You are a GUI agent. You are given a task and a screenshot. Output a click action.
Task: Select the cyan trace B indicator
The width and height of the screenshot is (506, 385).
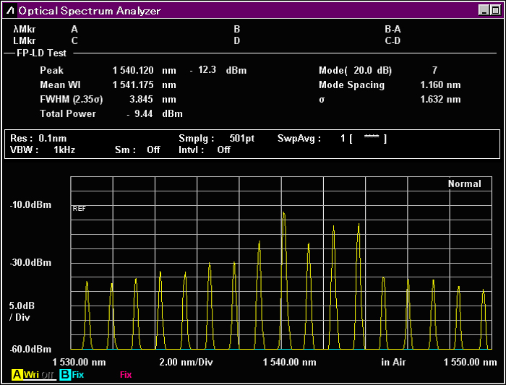pos(65,375)
